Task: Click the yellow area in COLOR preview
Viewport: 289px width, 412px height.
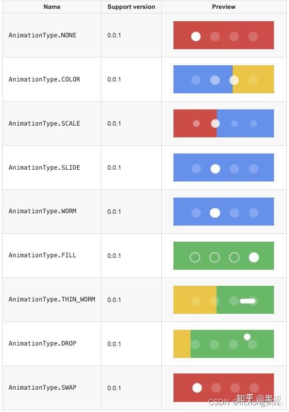Action: (x=253, y=79)
